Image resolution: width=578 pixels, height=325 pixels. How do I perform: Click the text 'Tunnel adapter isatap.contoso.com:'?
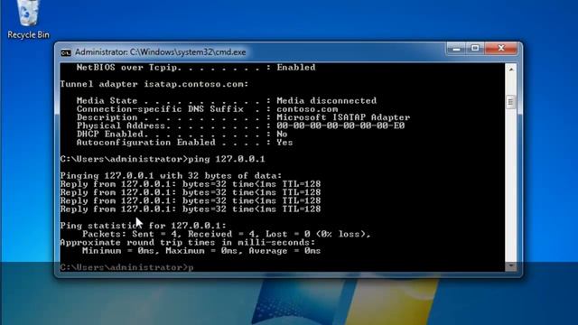(154, 84)
